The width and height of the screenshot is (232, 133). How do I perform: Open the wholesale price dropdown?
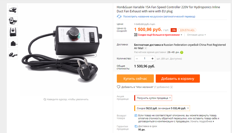[x=196, y=35]
